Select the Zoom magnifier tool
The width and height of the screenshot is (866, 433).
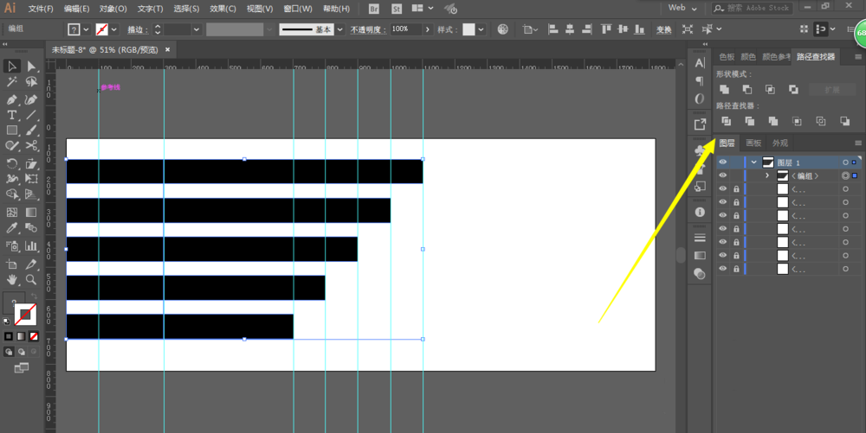31,279
